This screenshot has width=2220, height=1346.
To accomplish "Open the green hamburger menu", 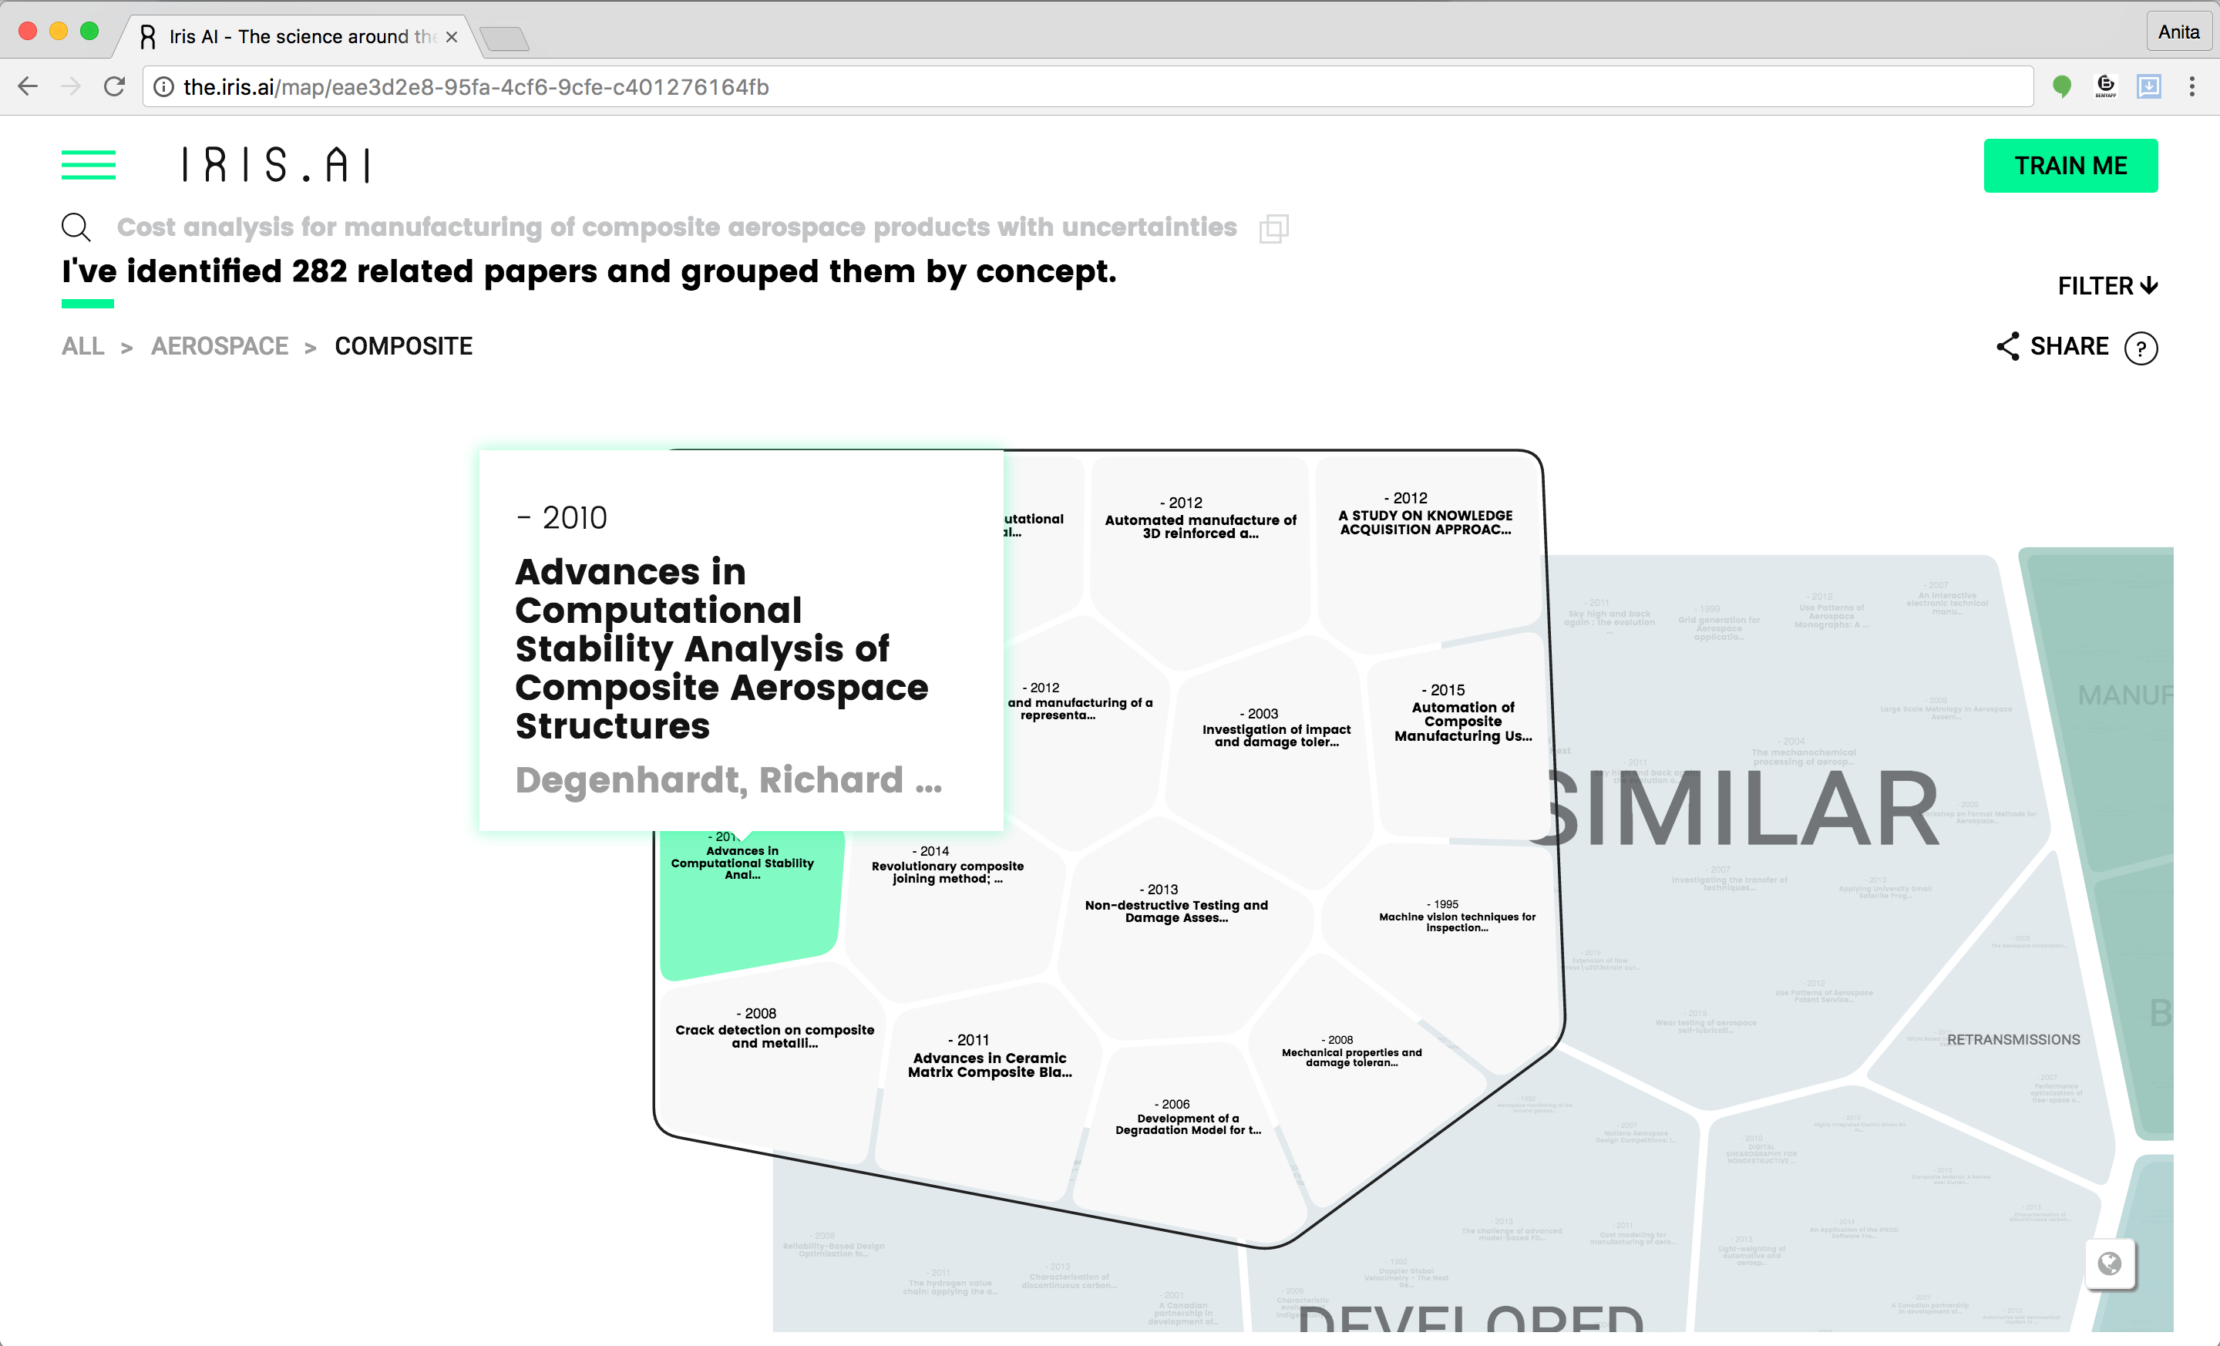I will pos(87,165).
